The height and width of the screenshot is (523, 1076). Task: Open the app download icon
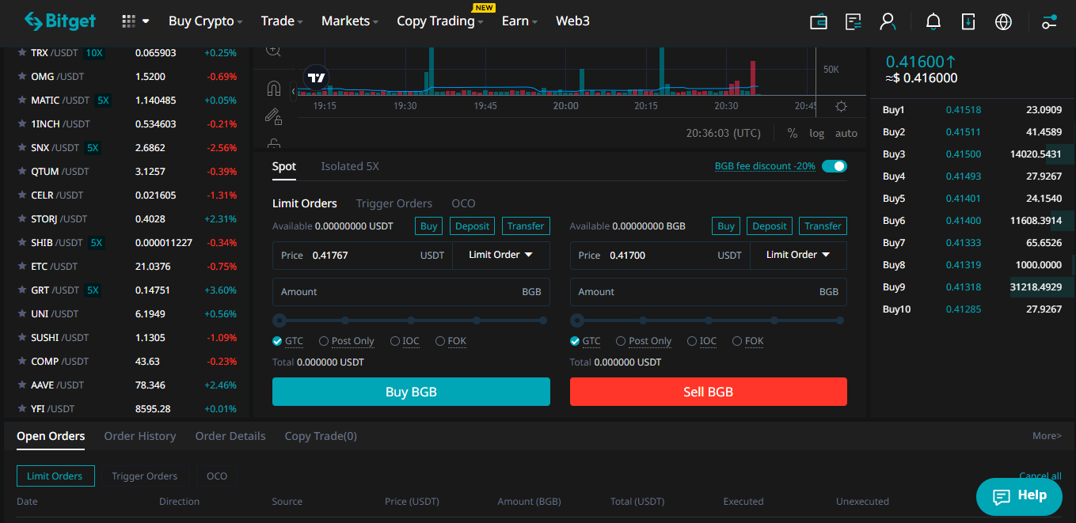point(968,21)
